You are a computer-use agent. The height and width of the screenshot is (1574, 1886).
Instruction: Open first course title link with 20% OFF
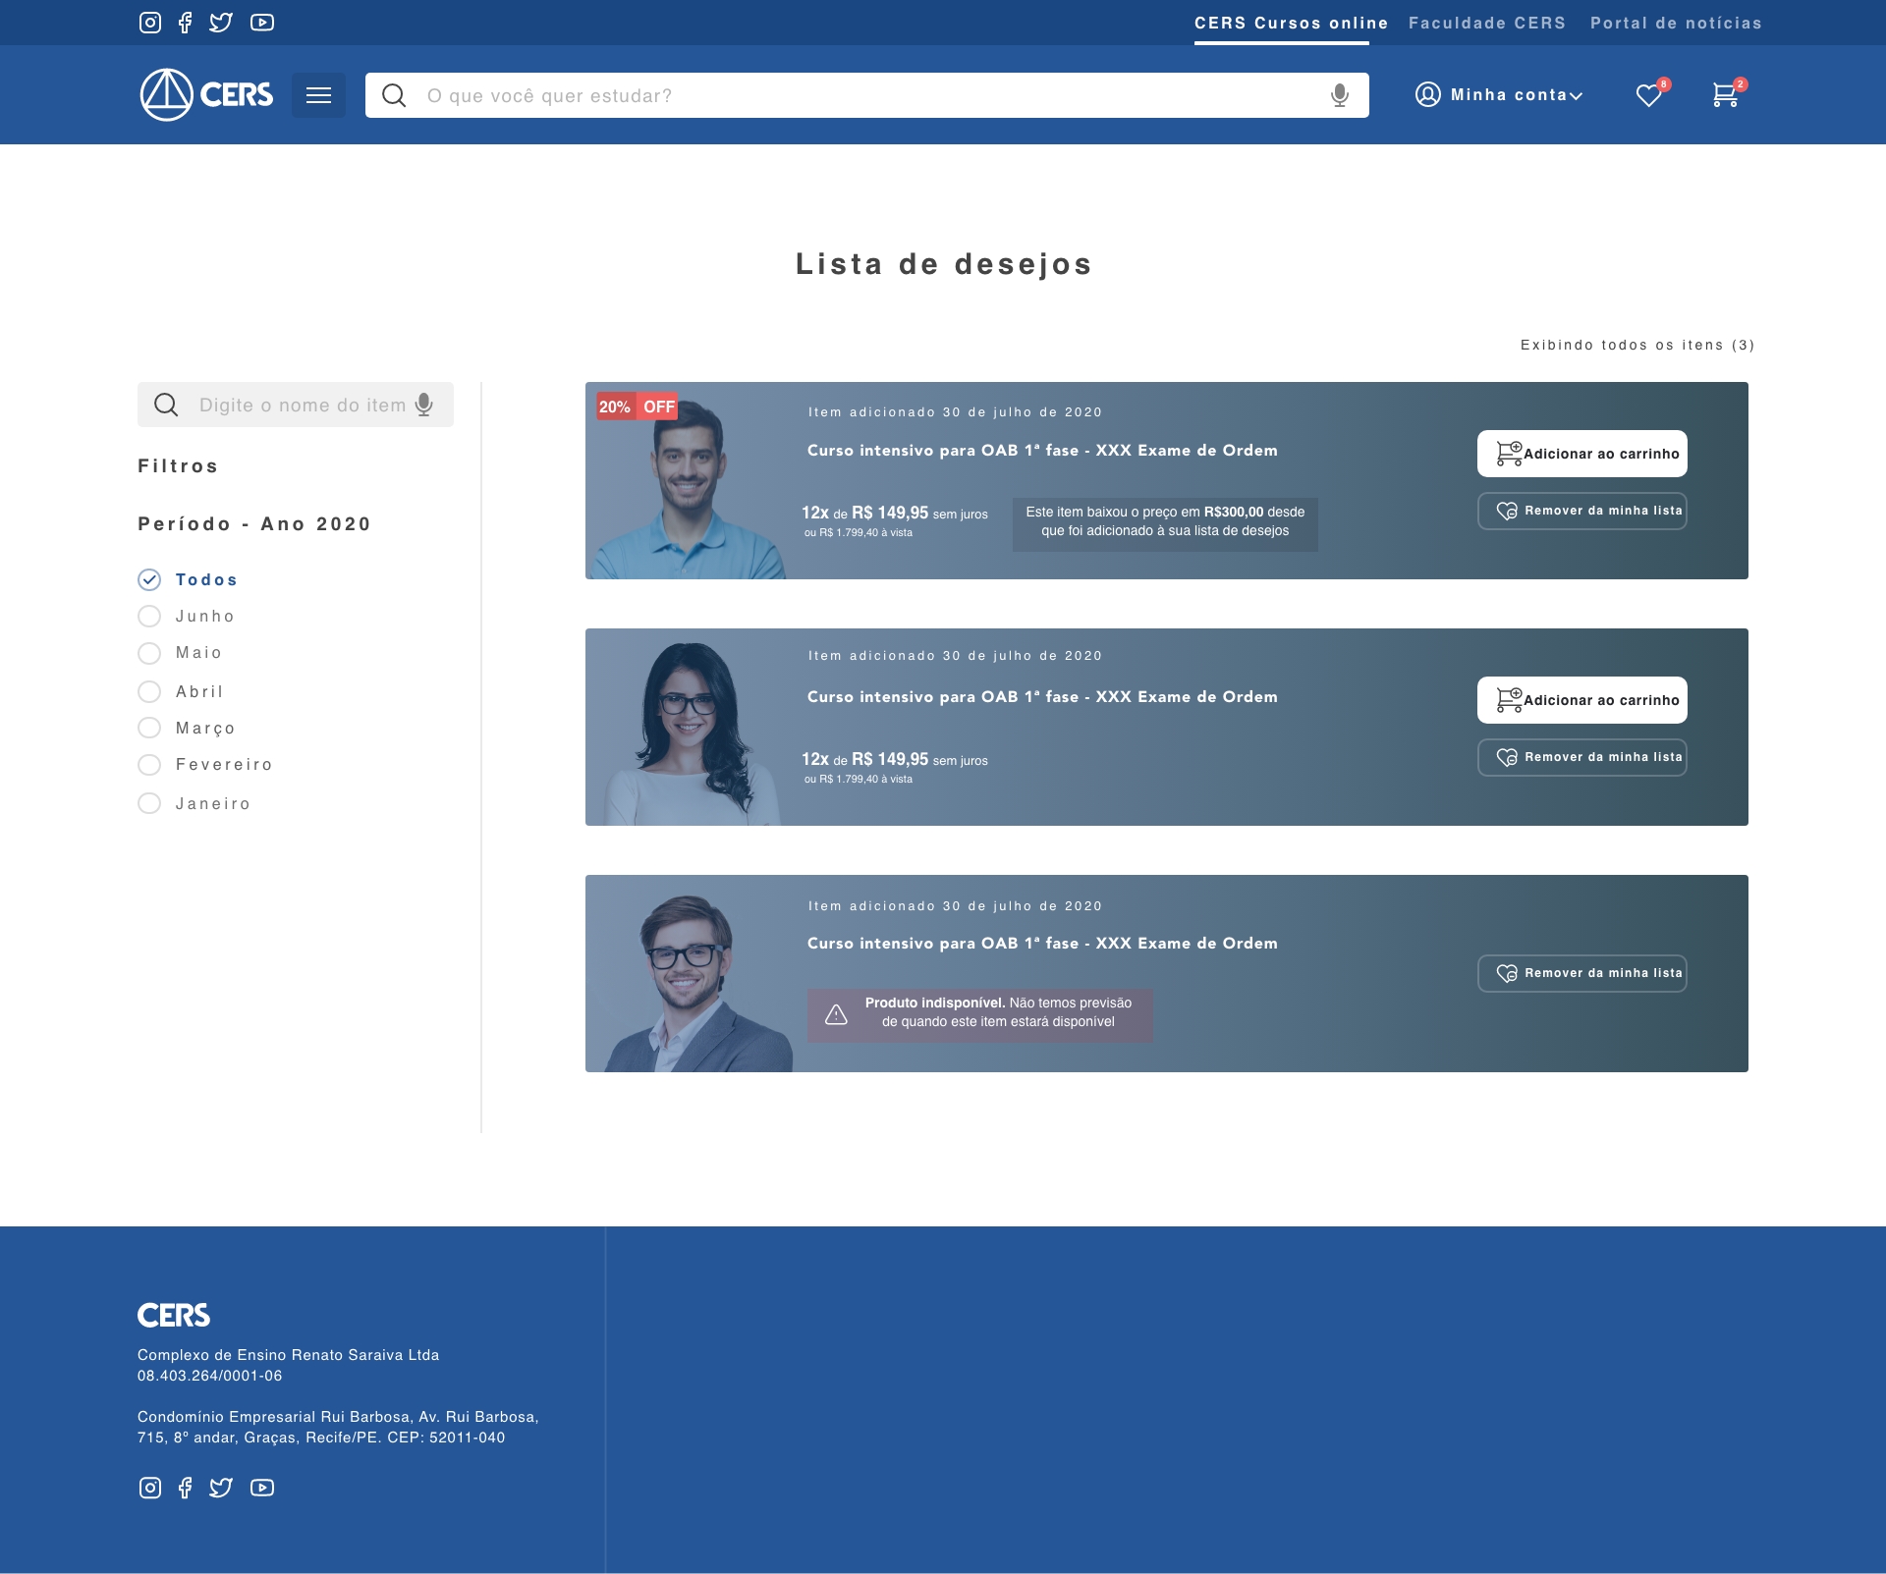coord(1042,451)
